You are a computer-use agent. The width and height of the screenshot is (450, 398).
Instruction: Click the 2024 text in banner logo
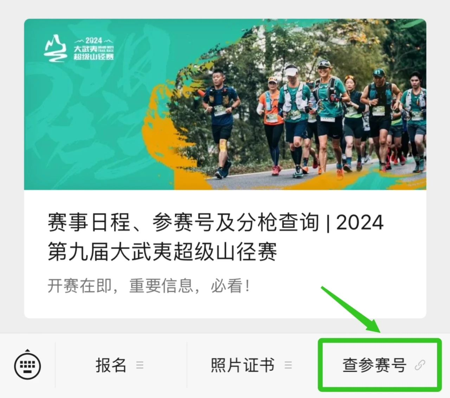coord(94,40)
